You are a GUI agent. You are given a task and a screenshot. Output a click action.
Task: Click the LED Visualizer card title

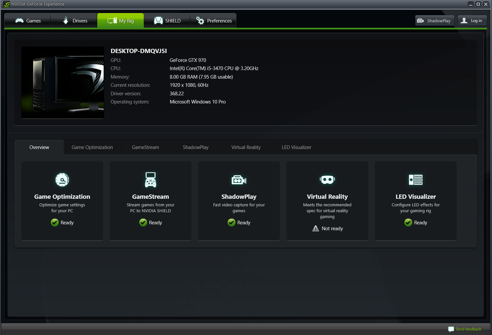click(x=416, y=196)
